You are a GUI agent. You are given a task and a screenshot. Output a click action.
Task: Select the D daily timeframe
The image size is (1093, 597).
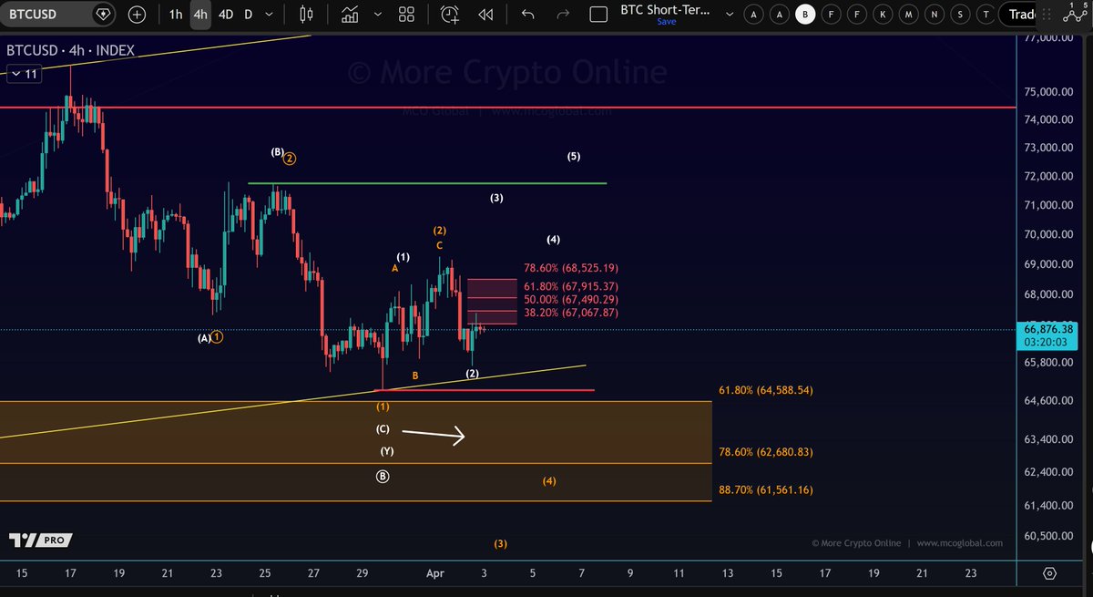click(x=248, y=15)
